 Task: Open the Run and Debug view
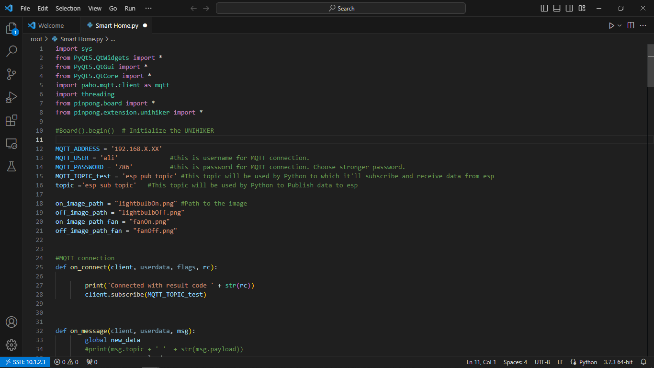tap(11, 97)
